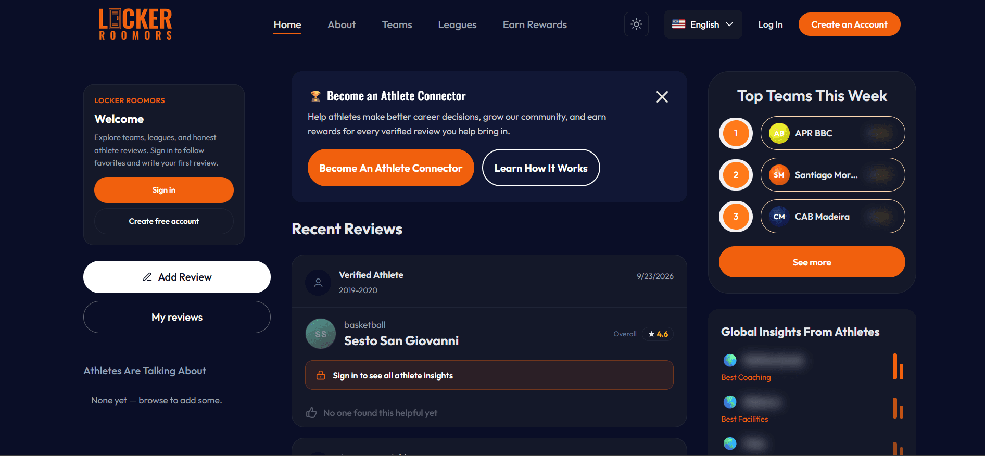Click Become An Athlete Connector button

(x=390, y=168)
